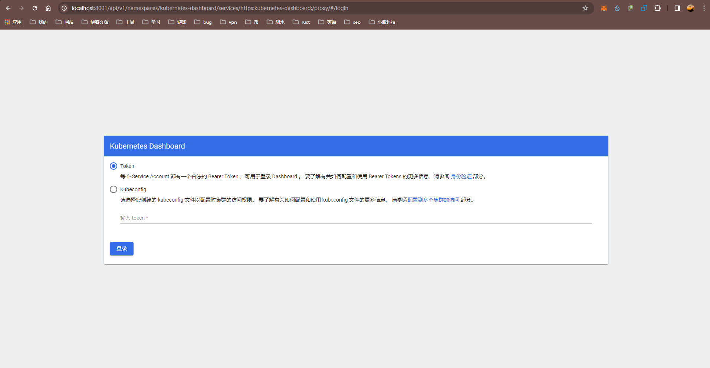The height and width of the screenshot is (368, 710).
Task: Open the Chrome three-dot menu
Action: click(x=704, y=8)
